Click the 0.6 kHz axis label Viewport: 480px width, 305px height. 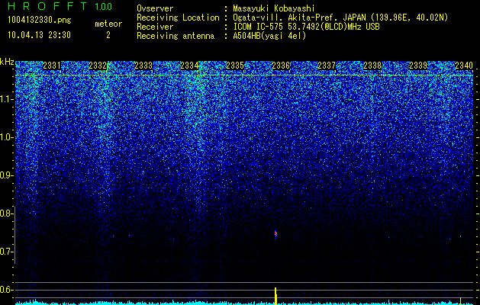point(6,290)
